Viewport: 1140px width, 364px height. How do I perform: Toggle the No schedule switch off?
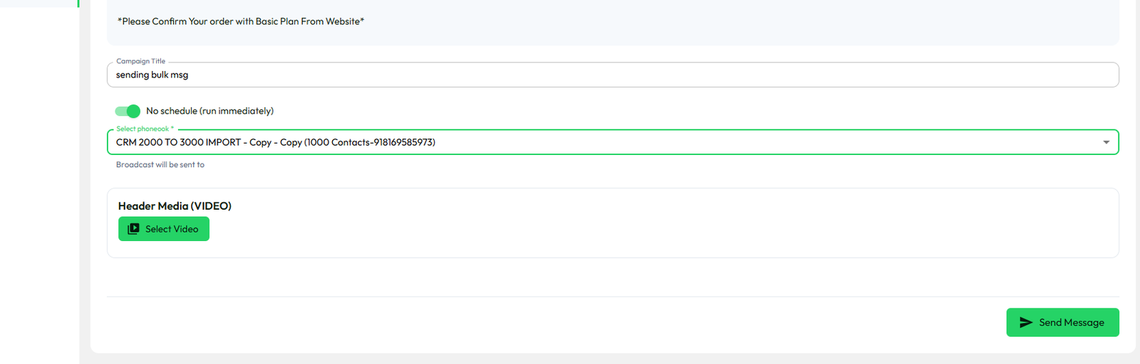point(128,111)
